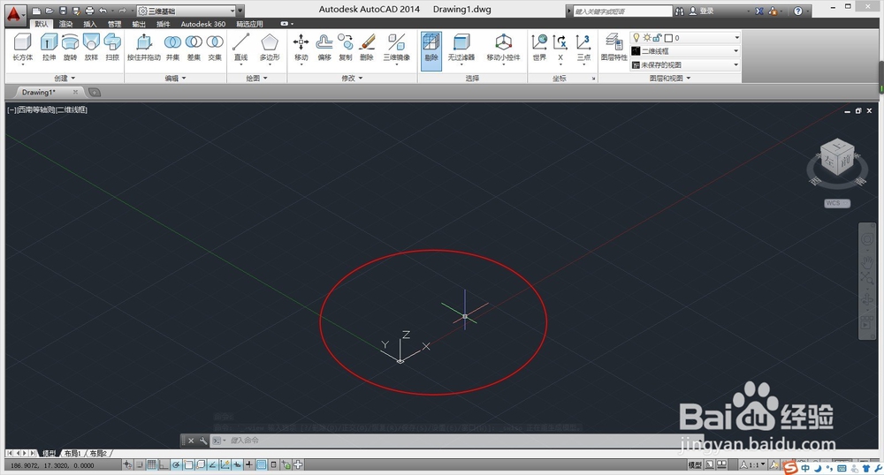
Task: Click the Subtract (差集) tool
Action: [x=194, y=48]
